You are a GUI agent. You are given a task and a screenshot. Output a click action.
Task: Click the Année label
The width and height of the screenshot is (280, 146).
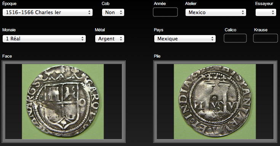point(160,3)
